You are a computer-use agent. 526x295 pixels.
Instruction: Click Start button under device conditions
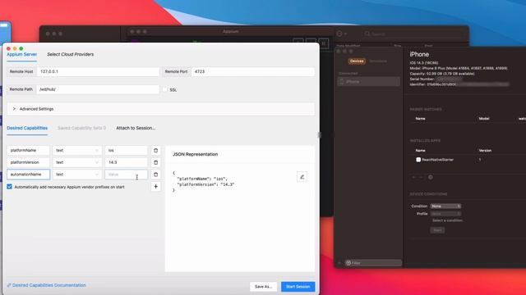437,230
